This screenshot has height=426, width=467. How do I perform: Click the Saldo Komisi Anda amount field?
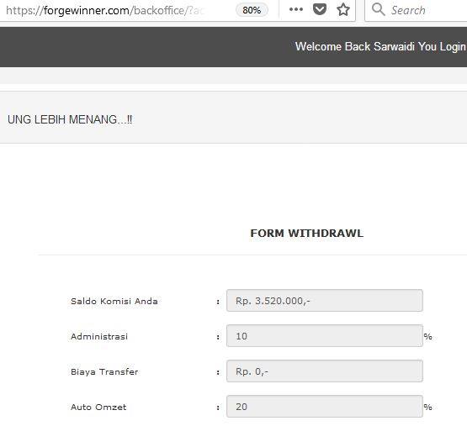324,301
